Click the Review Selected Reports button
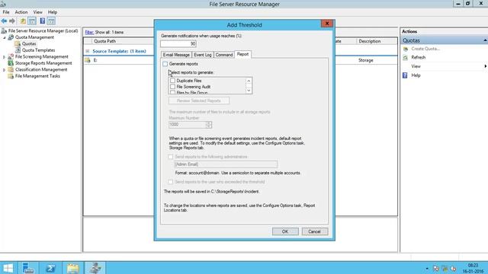Viewport: 488px width, 274px height. (x=199, y=100)
